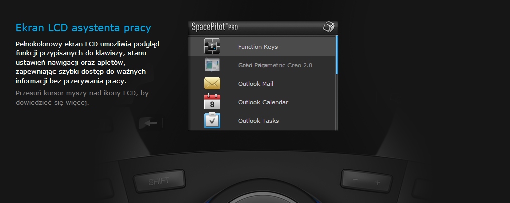Click the Function Keys icon

[x=212, y=46]
